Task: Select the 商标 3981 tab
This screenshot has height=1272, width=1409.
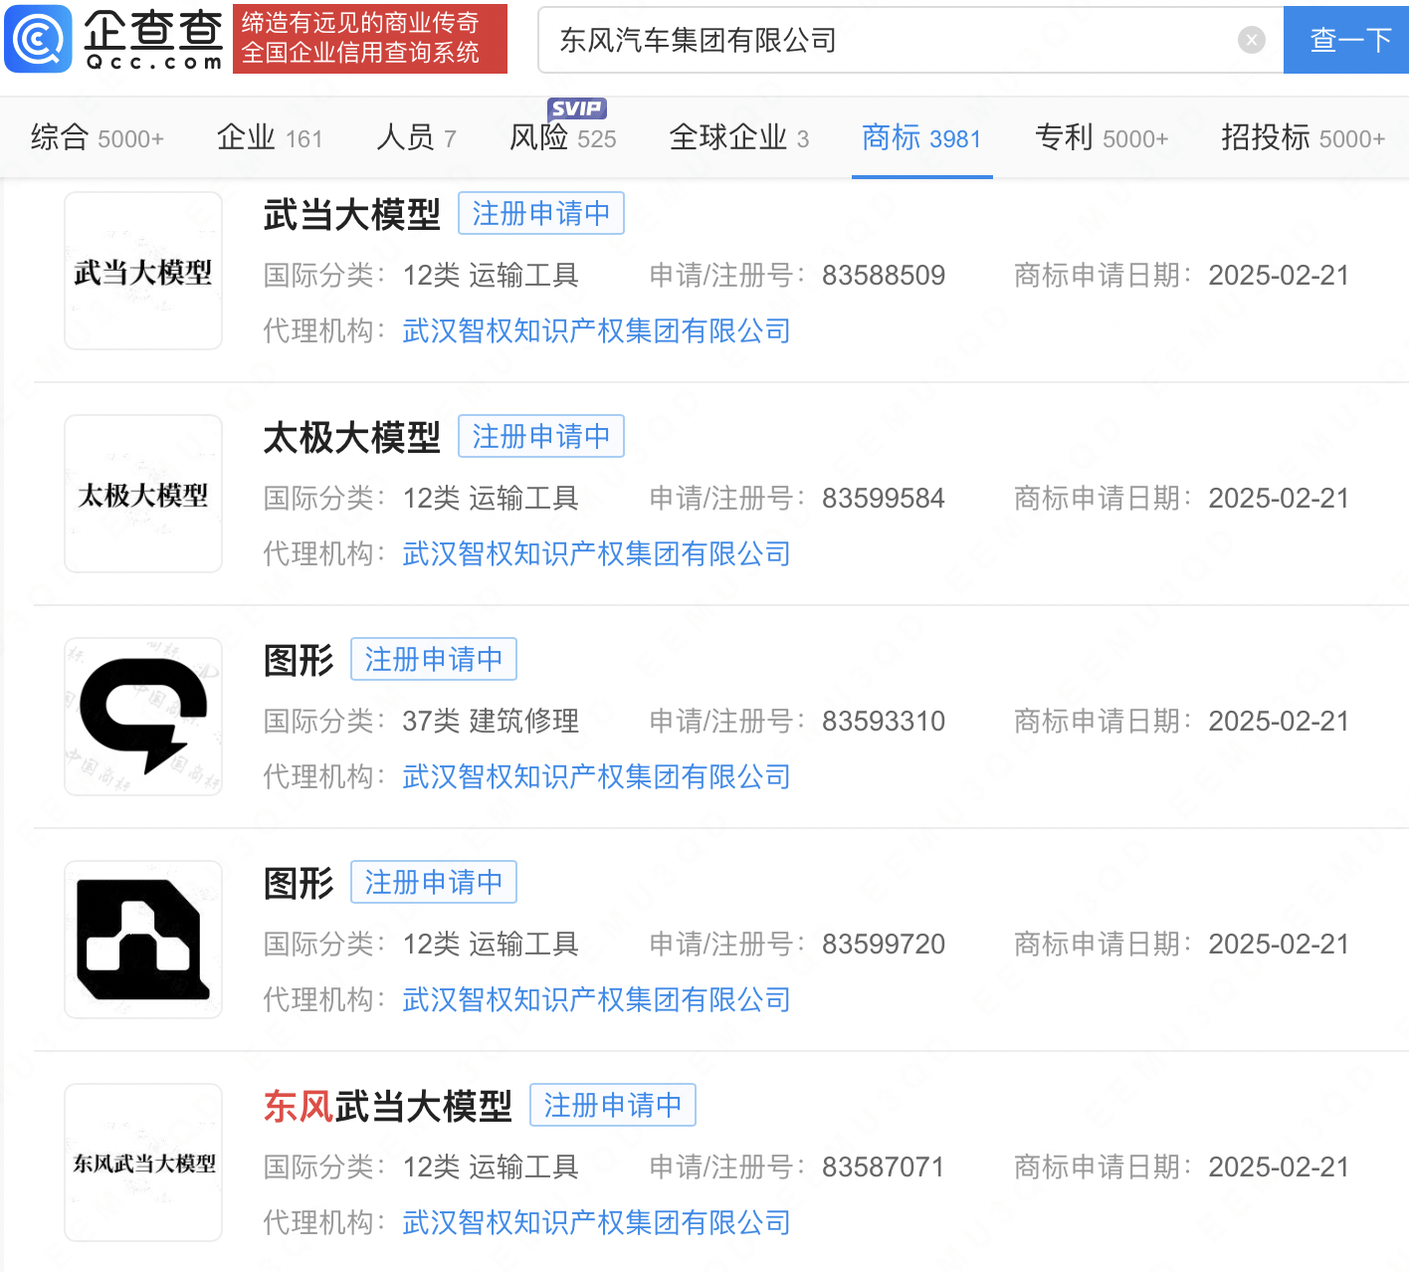Action: click(921, 137)
